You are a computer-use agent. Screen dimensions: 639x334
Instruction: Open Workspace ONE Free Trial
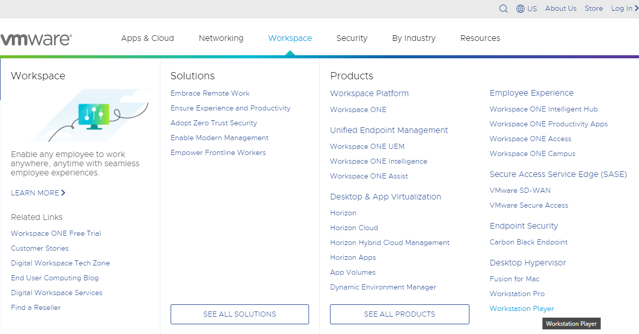pyautogui.click(x=56, y=233)
